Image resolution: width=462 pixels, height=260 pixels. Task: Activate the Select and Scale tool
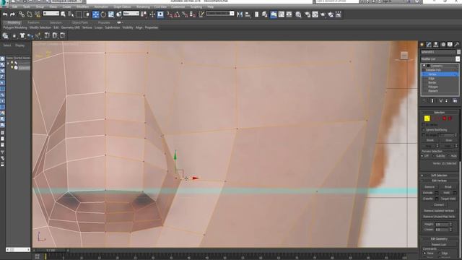click(111, 14)
